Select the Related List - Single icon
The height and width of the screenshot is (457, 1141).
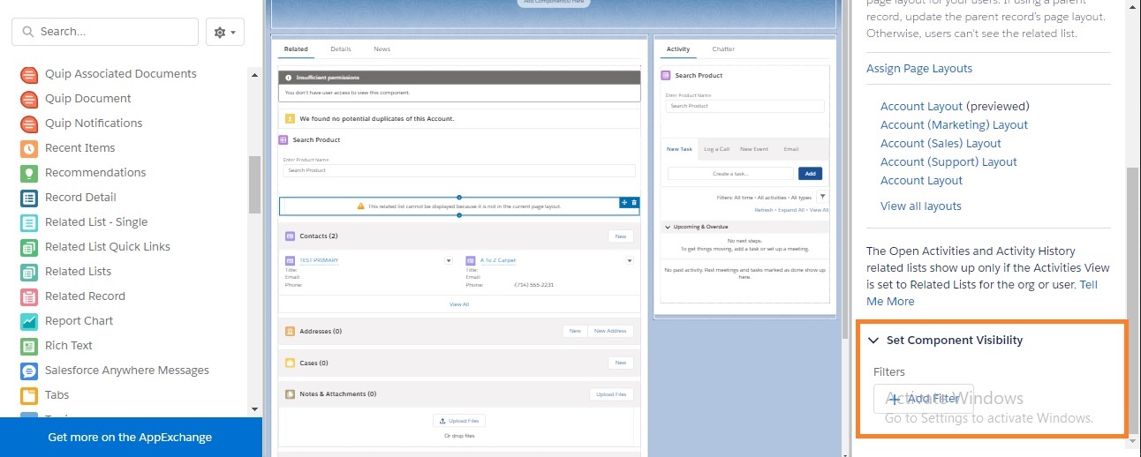pos(29,222)
